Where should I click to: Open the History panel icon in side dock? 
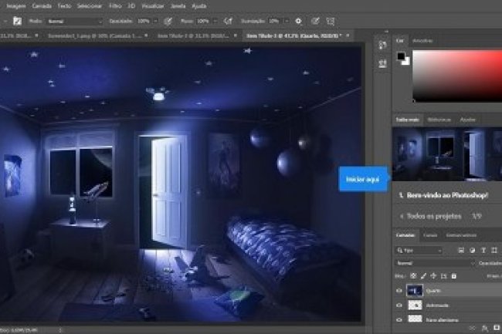(382, 46)
